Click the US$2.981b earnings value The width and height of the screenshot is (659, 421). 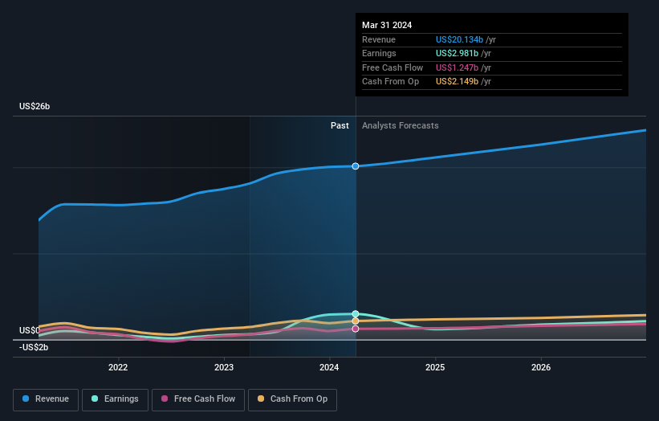click(457, 53)
